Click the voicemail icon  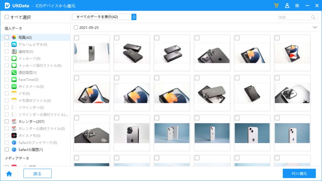coord(14,86)
